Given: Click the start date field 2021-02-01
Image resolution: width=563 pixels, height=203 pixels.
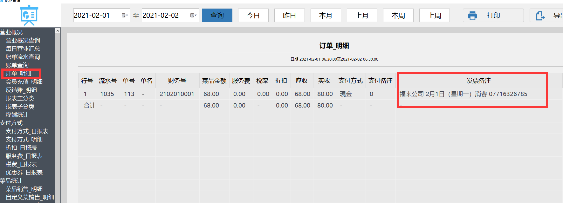Looking at the screenshot, I should tap(101, 15).
